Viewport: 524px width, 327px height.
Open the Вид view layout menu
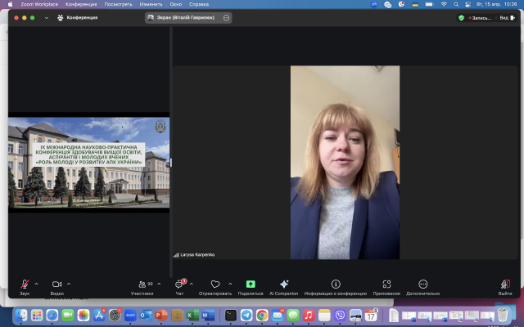coord(508,18)
